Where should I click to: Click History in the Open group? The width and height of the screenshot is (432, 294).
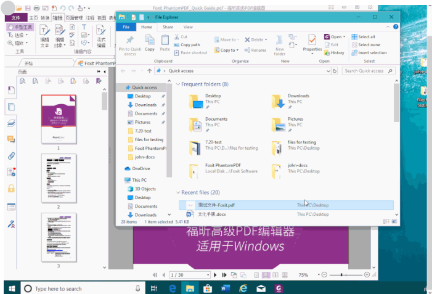[334, 52]
